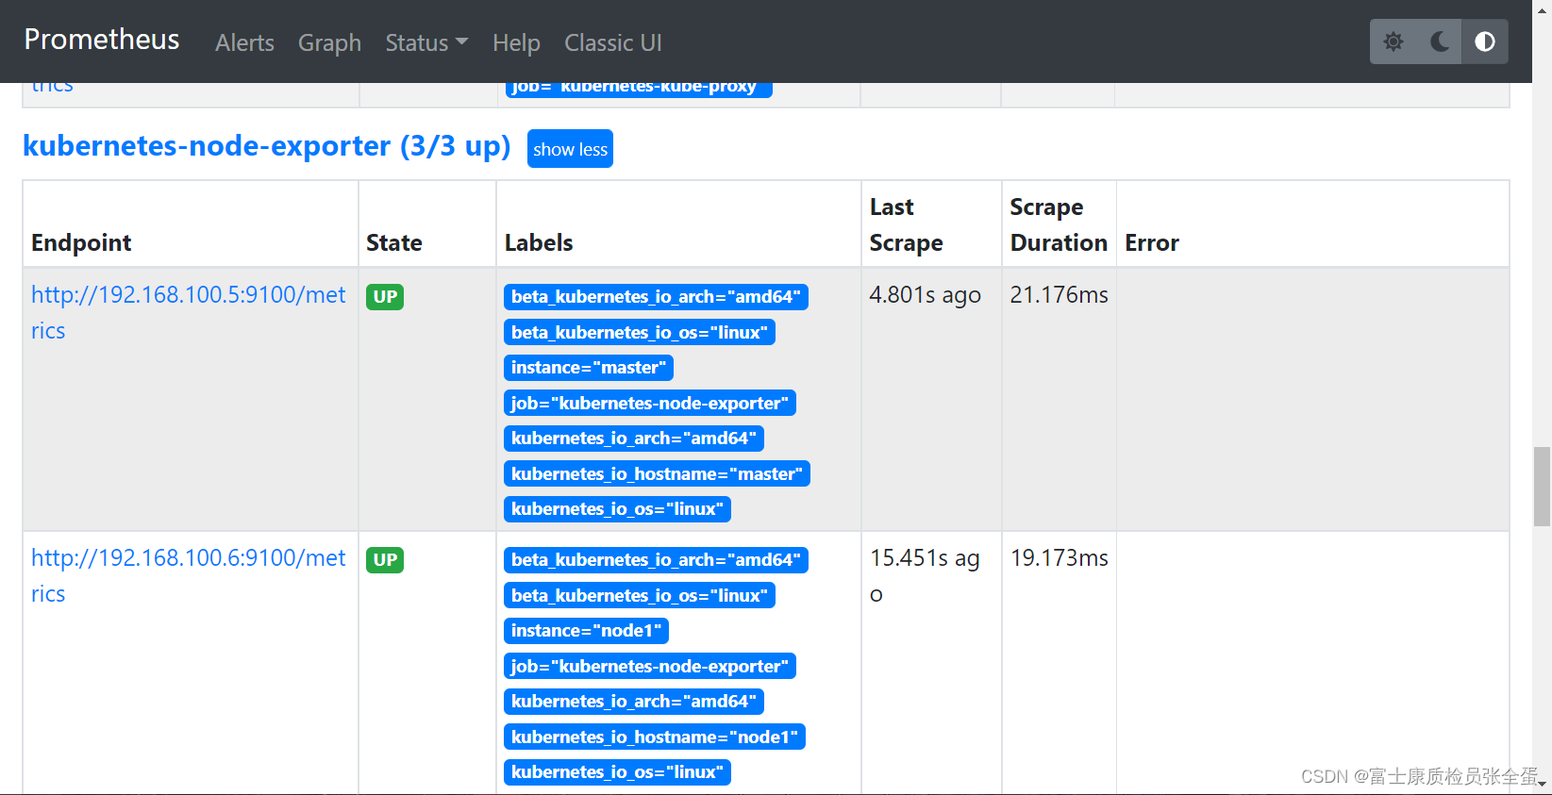Click beta_kubernetes_io_os label in node1 row
The height and width of the screenshot is (795, 1552).
[640, 595]
